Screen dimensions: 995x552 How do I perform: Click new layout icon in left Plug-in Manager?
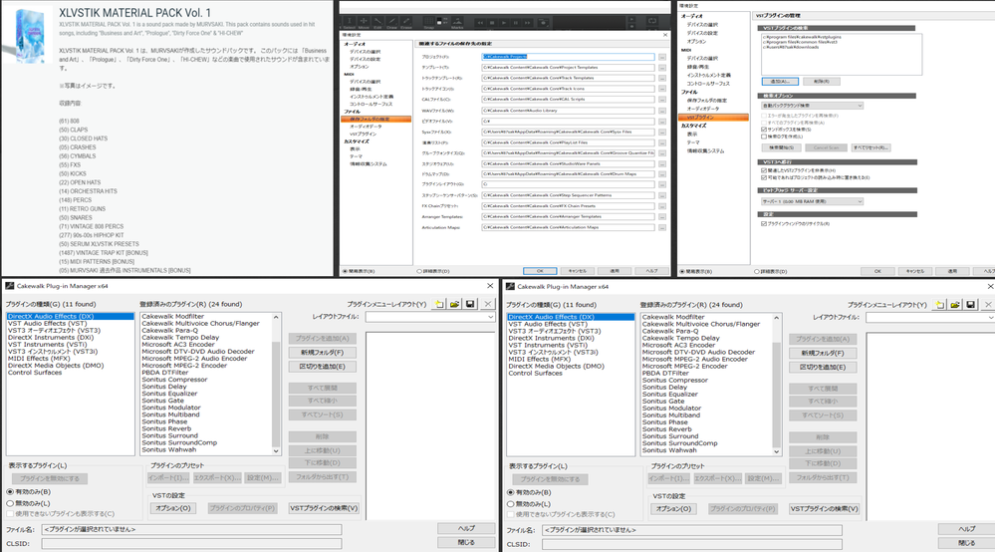tap(438, 303)
